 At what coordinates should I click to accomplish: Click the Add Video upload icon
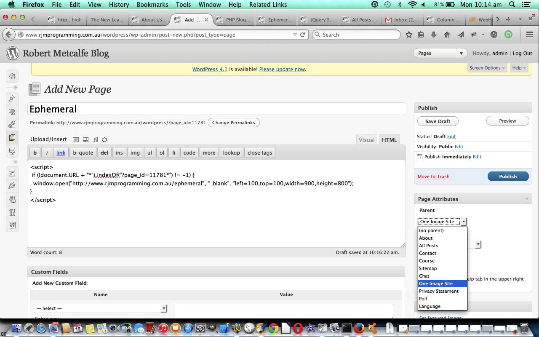85,139
